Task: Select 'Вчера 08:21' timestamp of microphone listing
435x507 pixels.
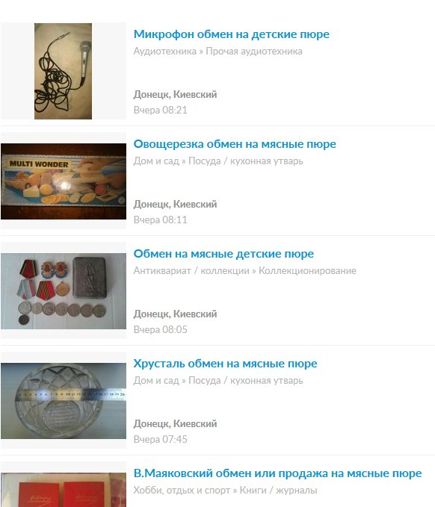Action: pyautogui.click(x=160, y=111)
